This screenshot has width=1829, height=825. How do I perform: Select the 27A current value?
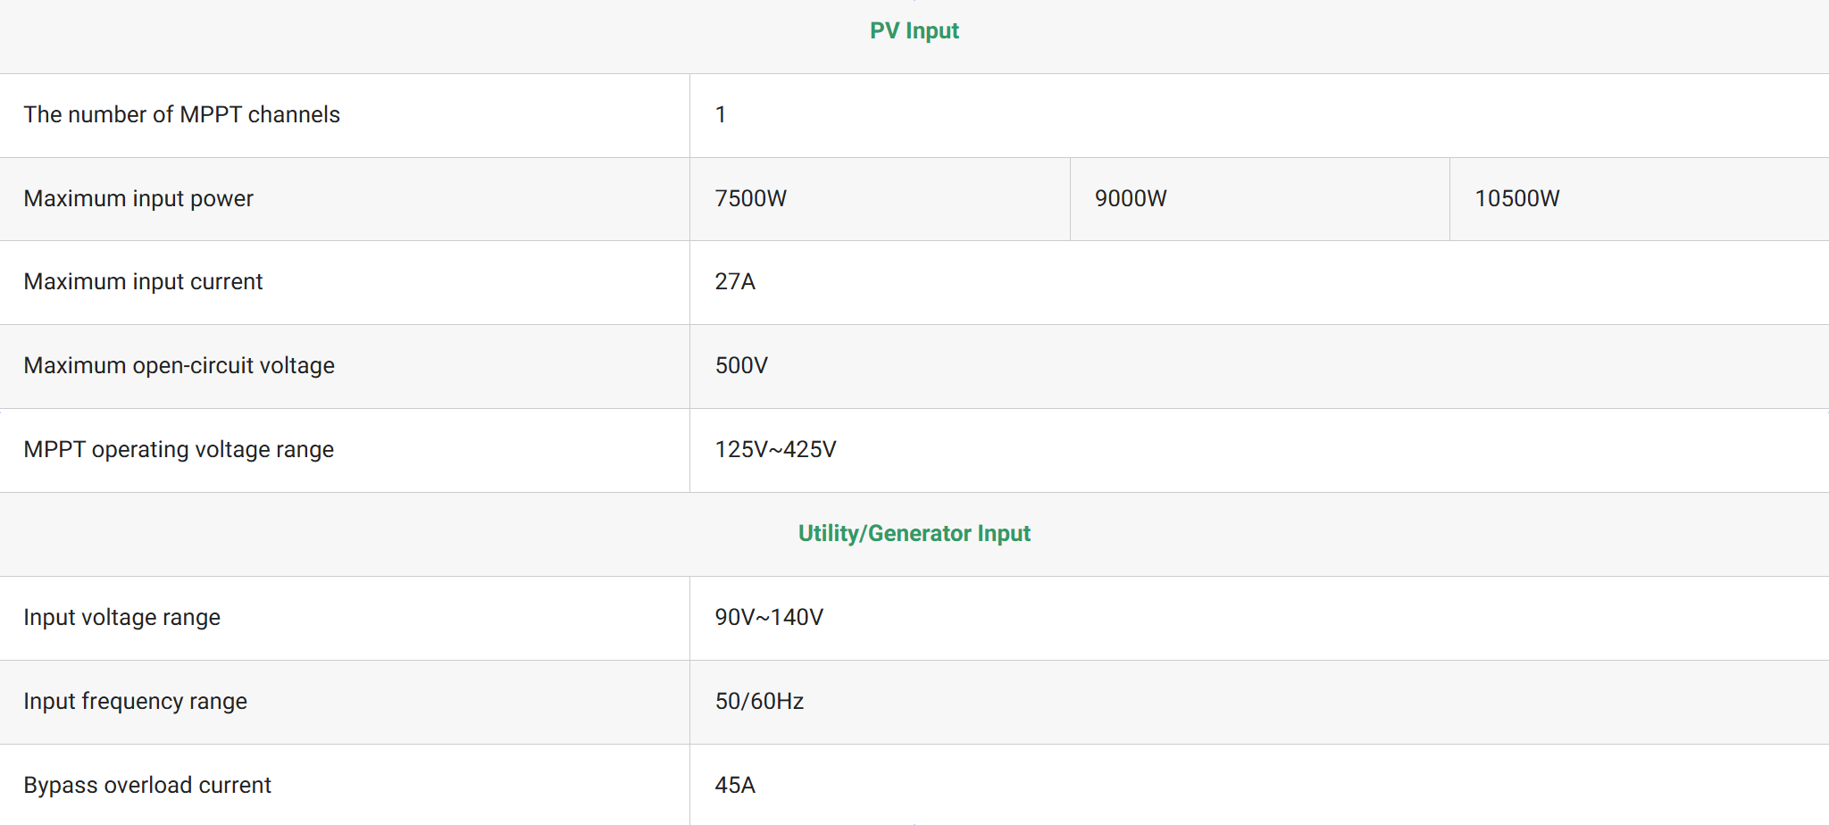click(735, 282)
